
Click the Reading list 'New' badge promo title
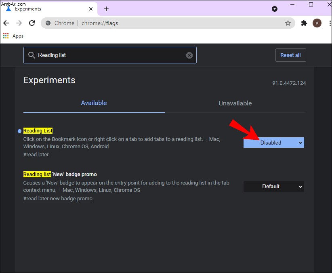(x=60, y=174)
